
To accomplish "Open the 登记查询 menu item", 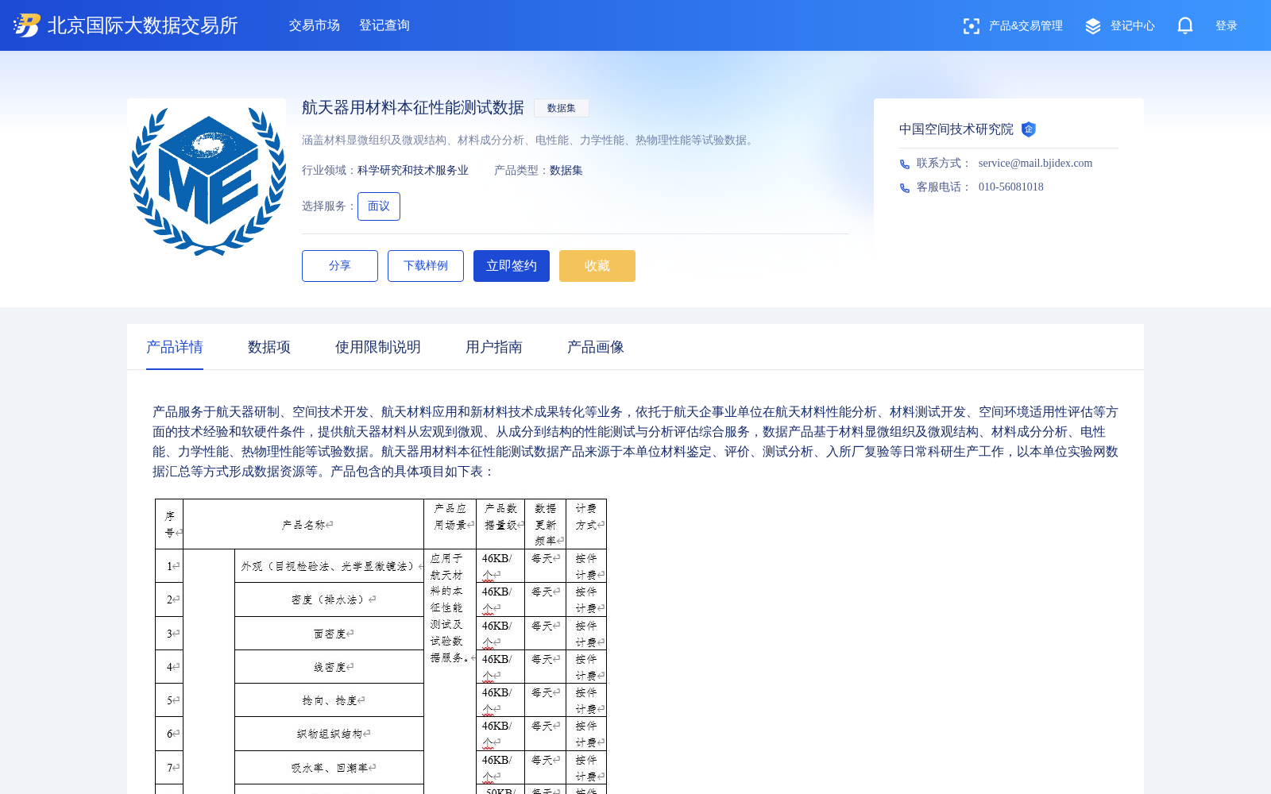I will (384, 25).
